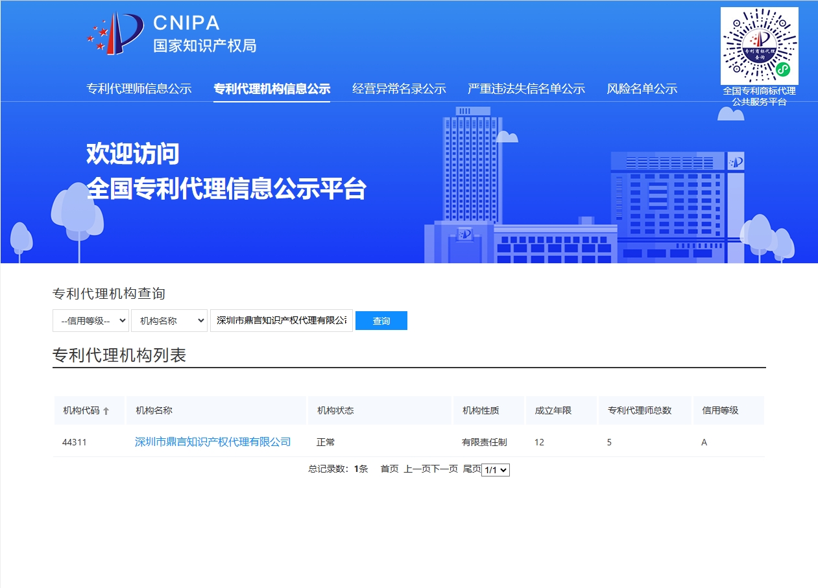This screenshot has width=818, height=588.
Task: Click the 机构状态 column header
Action: coord(335,410)
